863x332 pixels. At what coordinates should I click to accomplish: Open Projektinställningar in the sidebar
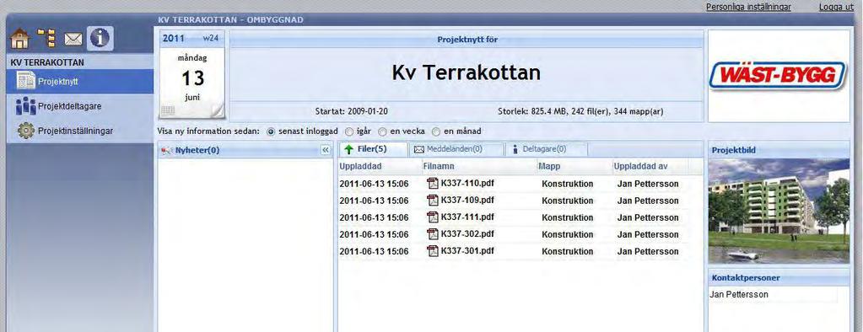point(80,131)
